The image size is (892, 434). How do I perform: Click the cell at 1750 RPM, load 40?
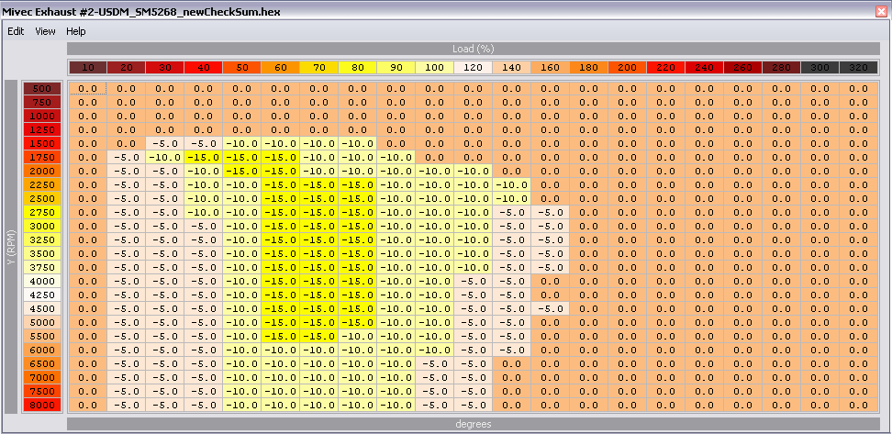point(203,157)
